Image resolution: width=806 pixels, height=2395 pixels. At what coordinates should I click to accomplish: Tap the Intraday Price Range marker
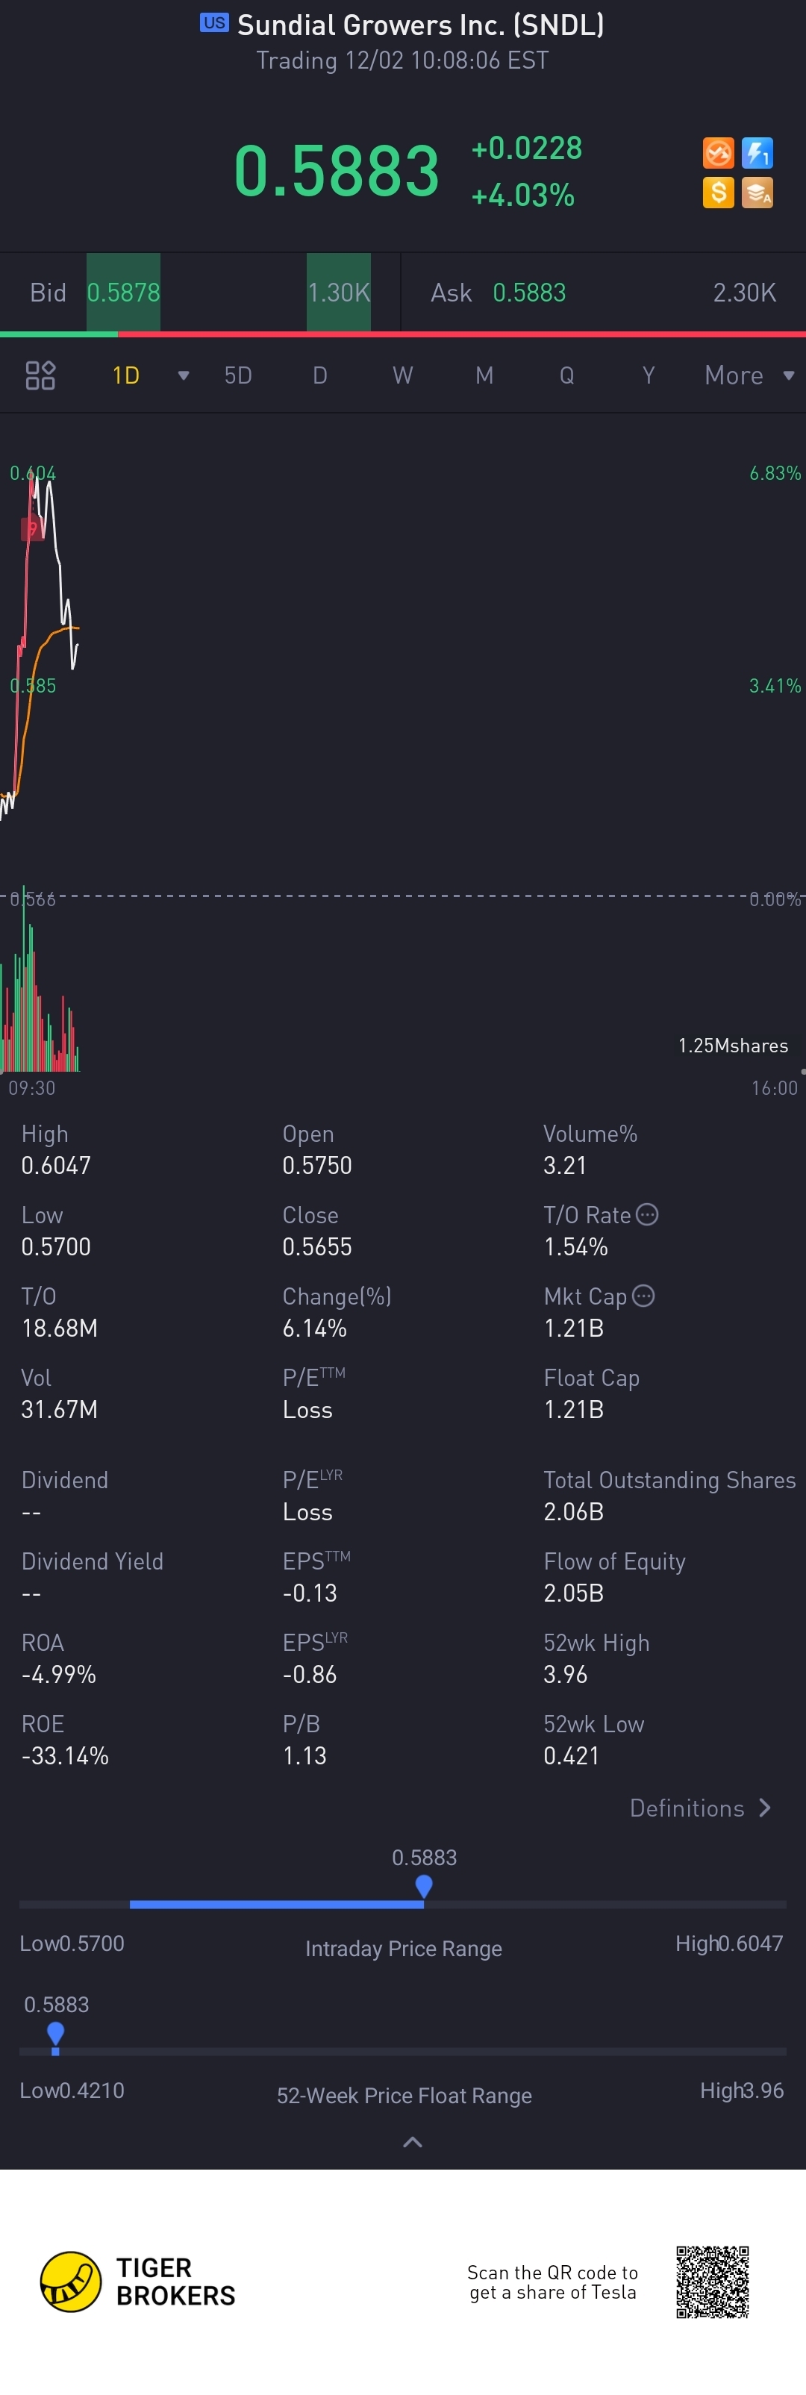click(424, 1887)
